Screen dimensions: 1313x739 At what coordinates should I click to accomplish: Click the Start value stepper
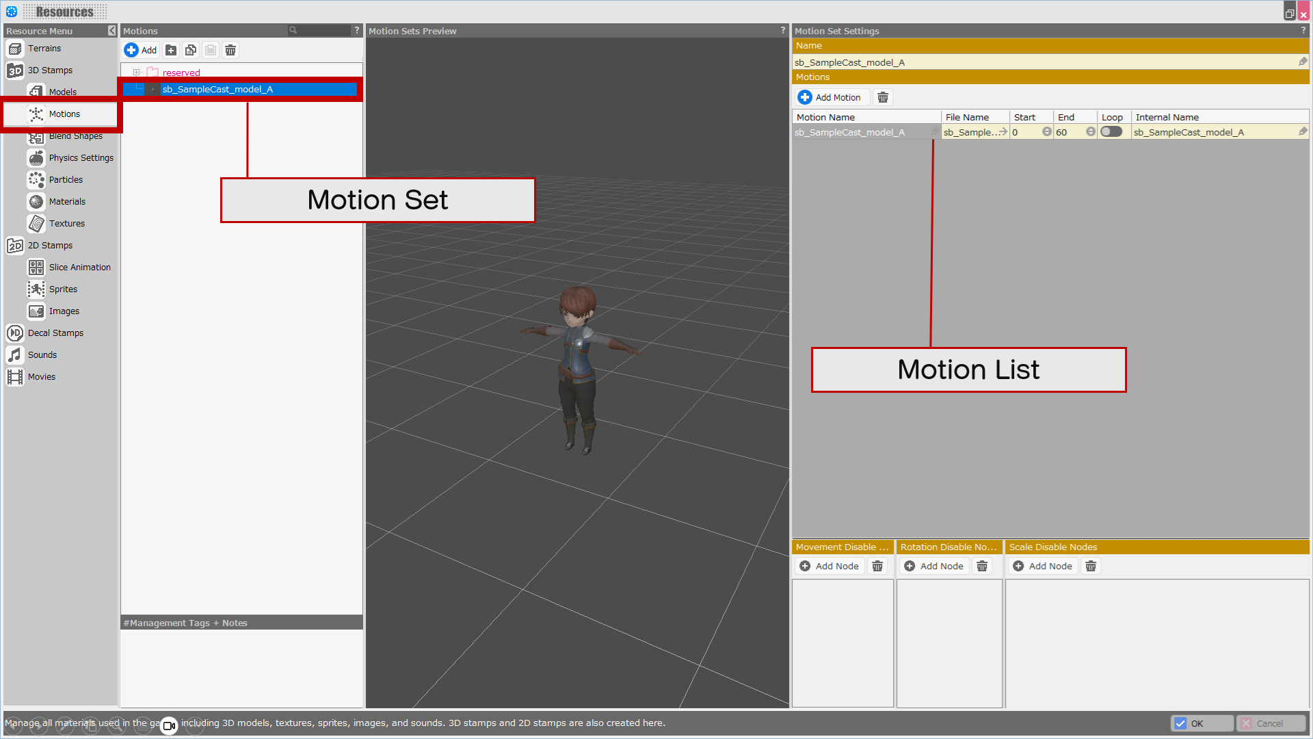(x=1046, y=132)
